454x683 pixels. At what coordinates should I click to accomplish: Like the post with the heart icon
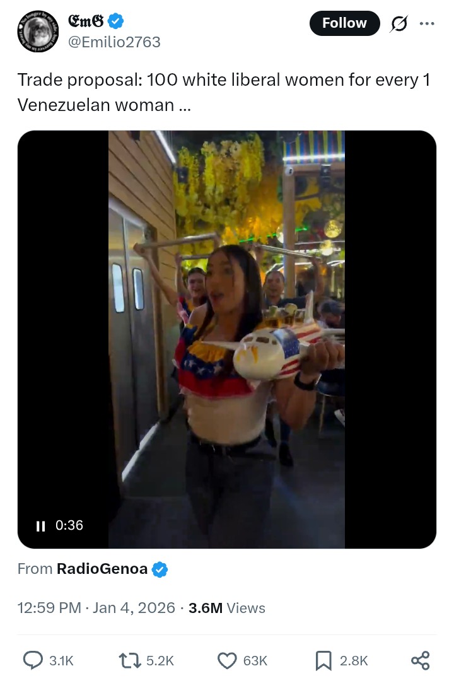pyautogui.click(x=227, y=661)
